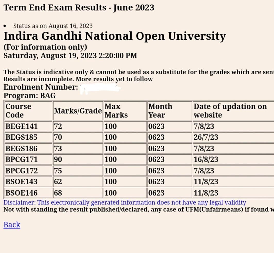The image size is (274, 253).
Task: Select course code BSOE143
Action: click(x=21, y=181)
